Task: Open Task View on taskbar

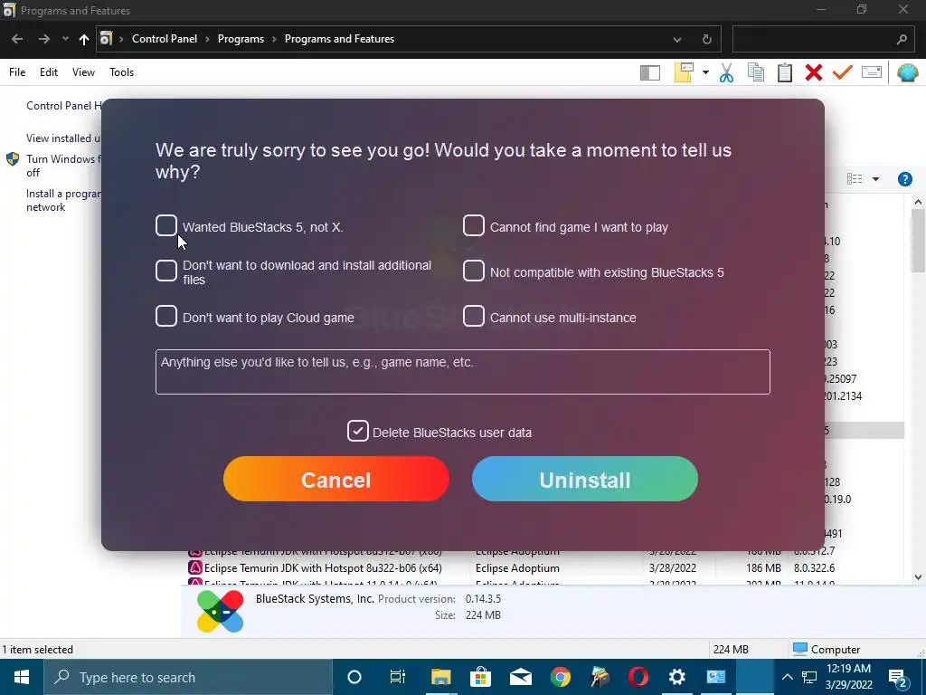Action: [398, 677]
